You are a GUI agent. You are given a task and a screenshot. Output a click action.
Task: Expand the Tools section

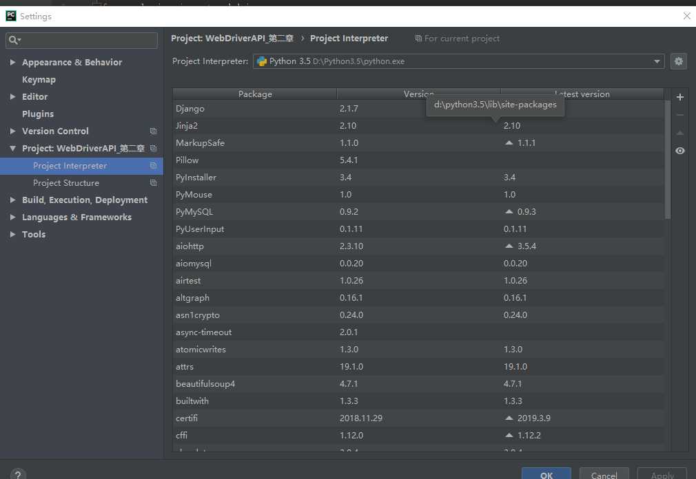(x=12, y=235)
